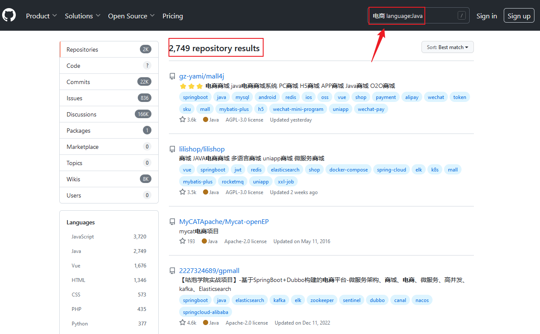Click the search field with 电商 language:Java
Viewport: 540px width, 334px height.
coord(419,16)
